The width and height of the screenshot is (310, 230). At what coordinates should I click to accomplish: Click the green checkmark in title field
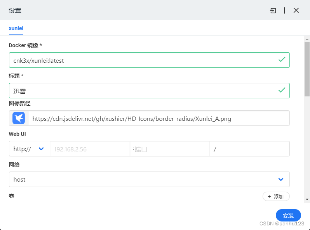tap(282, 90)
